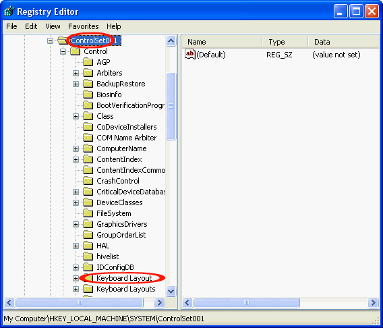Click tree pane scroll right arrow
This screenshot has height=328, width=383.
click(x=159, y=303)
